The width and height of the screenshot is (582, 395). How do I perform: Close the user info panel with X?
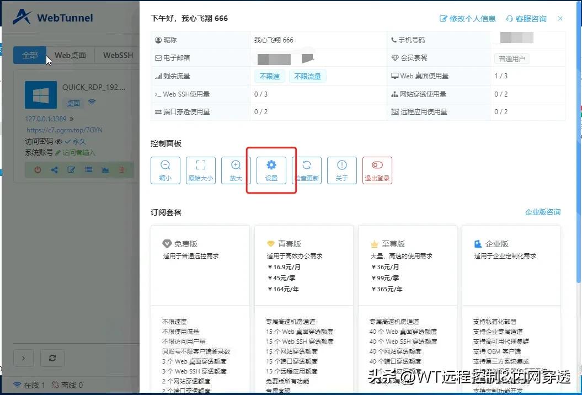560,19
